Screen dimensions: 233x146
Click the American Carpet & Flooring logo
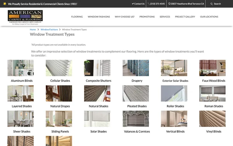(x=25, y=17)
